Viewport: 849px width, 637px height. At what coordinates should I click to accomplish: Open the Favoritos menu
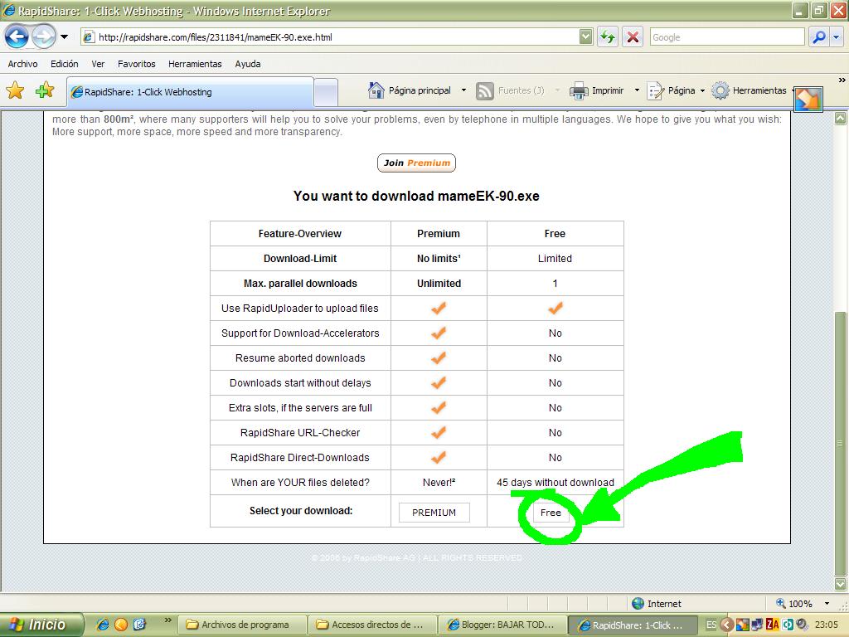coord(137,64)
